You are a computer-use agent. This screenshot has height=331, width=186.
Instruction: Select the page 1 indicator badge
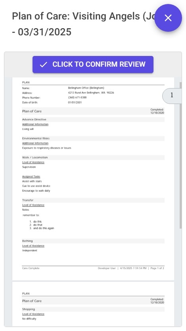pyautogui.click(x=172, y=96)
